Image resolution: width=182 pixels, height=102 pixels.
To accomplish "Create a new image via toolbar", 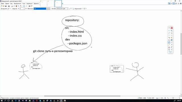I will click(x=1, y=6).
